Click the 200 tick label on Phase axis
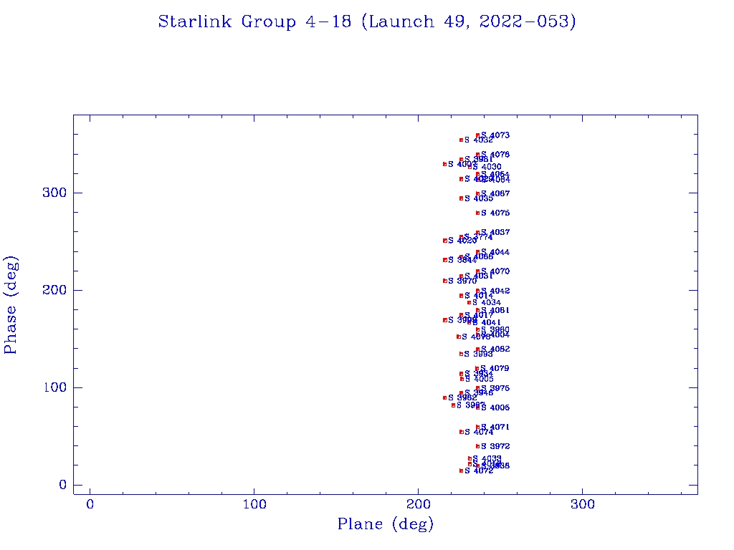The image size is (734, 550). coord(54,290)
